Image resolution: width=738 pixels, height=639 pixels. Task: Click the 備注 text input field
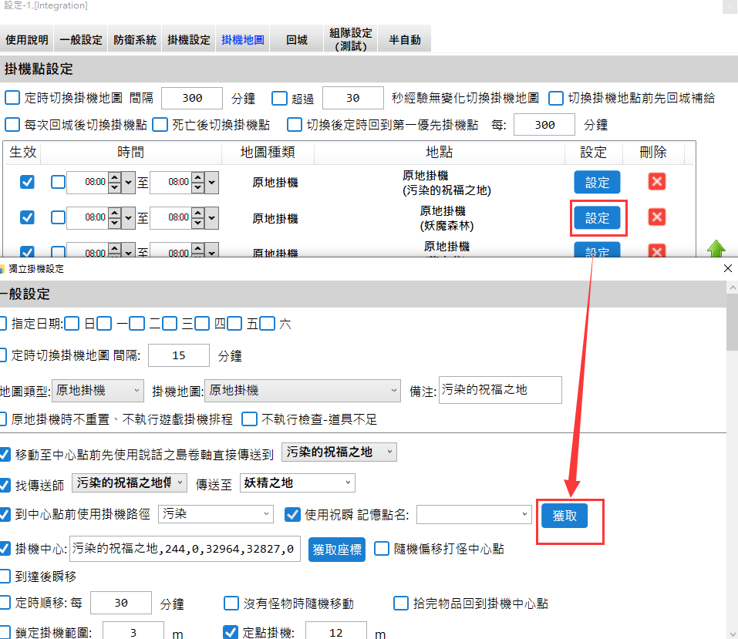(500, 390)
